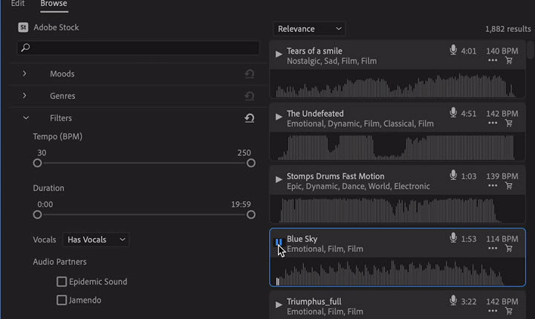Pause the Blue Sky track

click(x=279, y=242)
